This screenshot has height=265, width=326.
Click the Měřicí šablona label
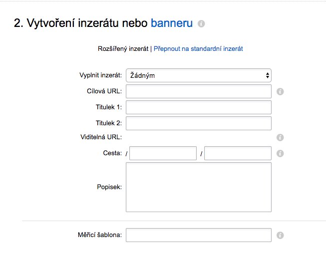(100, 235)
